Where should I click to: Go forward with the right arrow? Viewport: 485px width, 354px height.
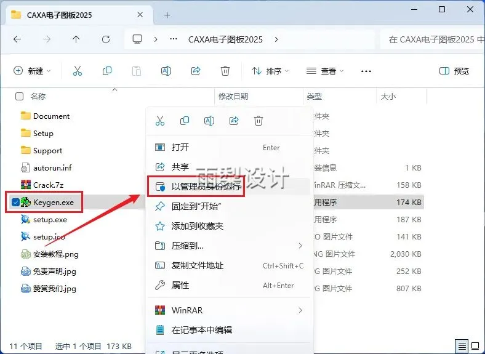point(47,39)
